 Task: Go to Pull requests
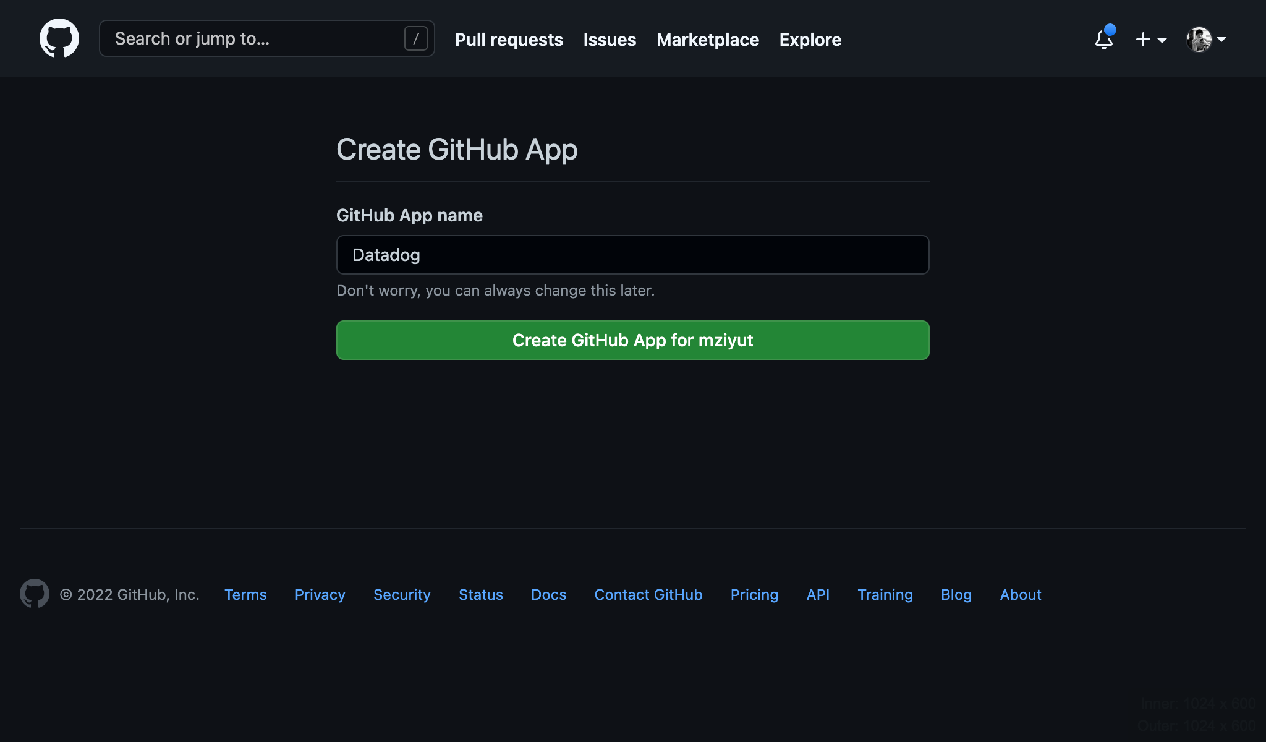pyautogui.click(x=509, y=40)
